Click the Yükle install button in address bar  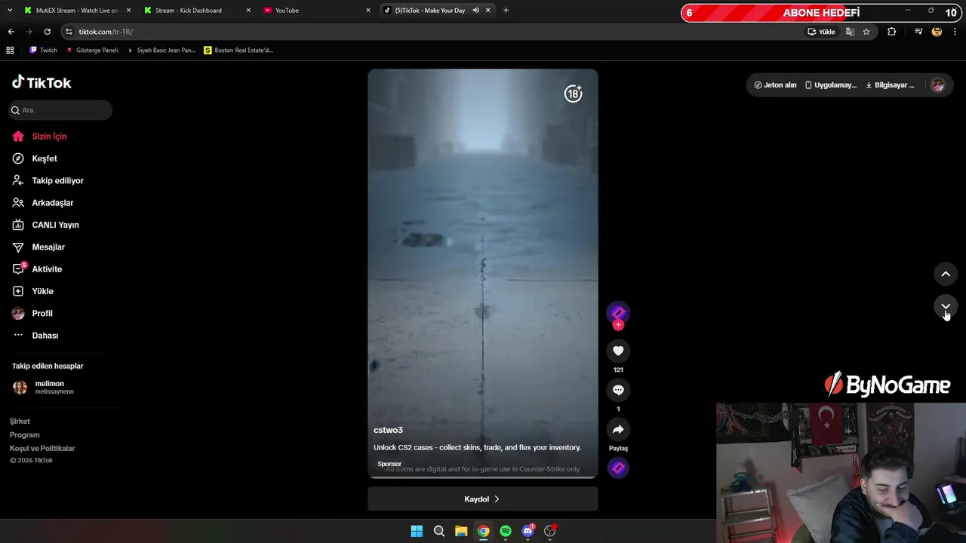pyautogui.click(x=821, y=32)
